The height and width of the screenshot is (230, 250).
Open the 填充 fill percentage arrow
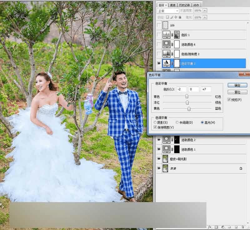205,17
